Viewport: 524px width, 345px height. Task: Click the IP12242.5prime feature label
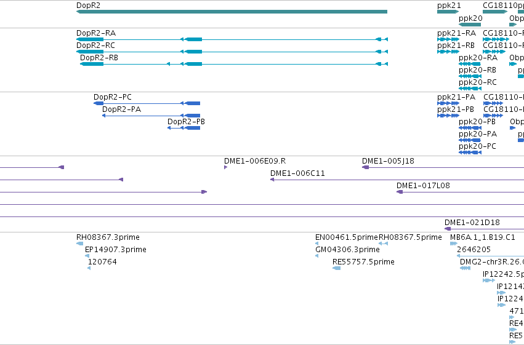coord(503,274)
